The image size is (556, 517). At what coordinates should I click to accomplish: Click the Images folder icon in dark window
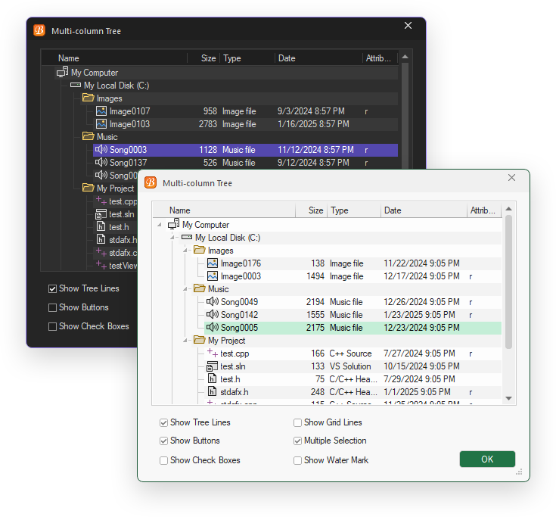point(88,98)
